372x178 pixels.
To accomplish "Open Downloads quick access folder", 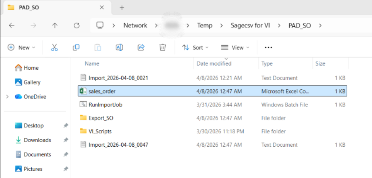I will pos(33,140).
